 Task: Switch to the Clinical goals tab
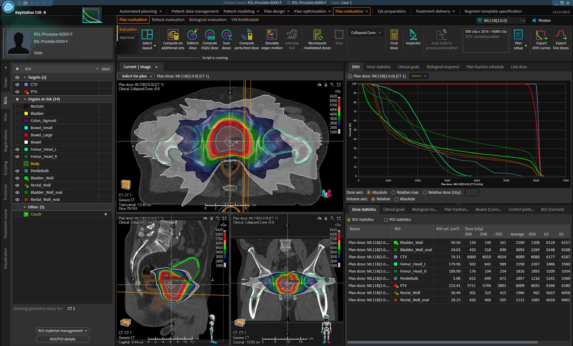pyautogui.click(x=408, y=67)
